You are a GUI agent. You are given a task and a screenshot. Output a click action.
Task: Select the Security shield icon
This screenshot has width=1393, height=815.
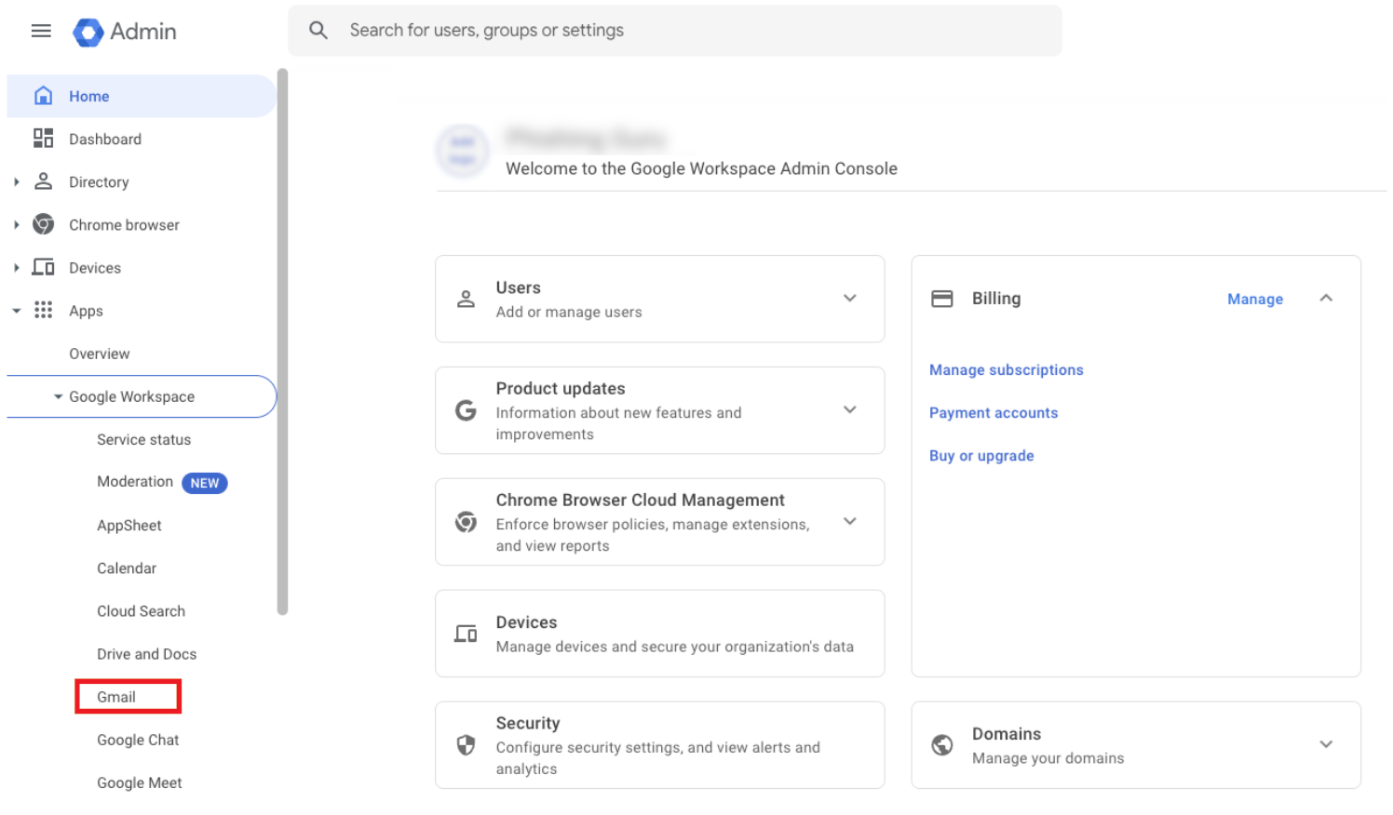(x=466, y=744)
